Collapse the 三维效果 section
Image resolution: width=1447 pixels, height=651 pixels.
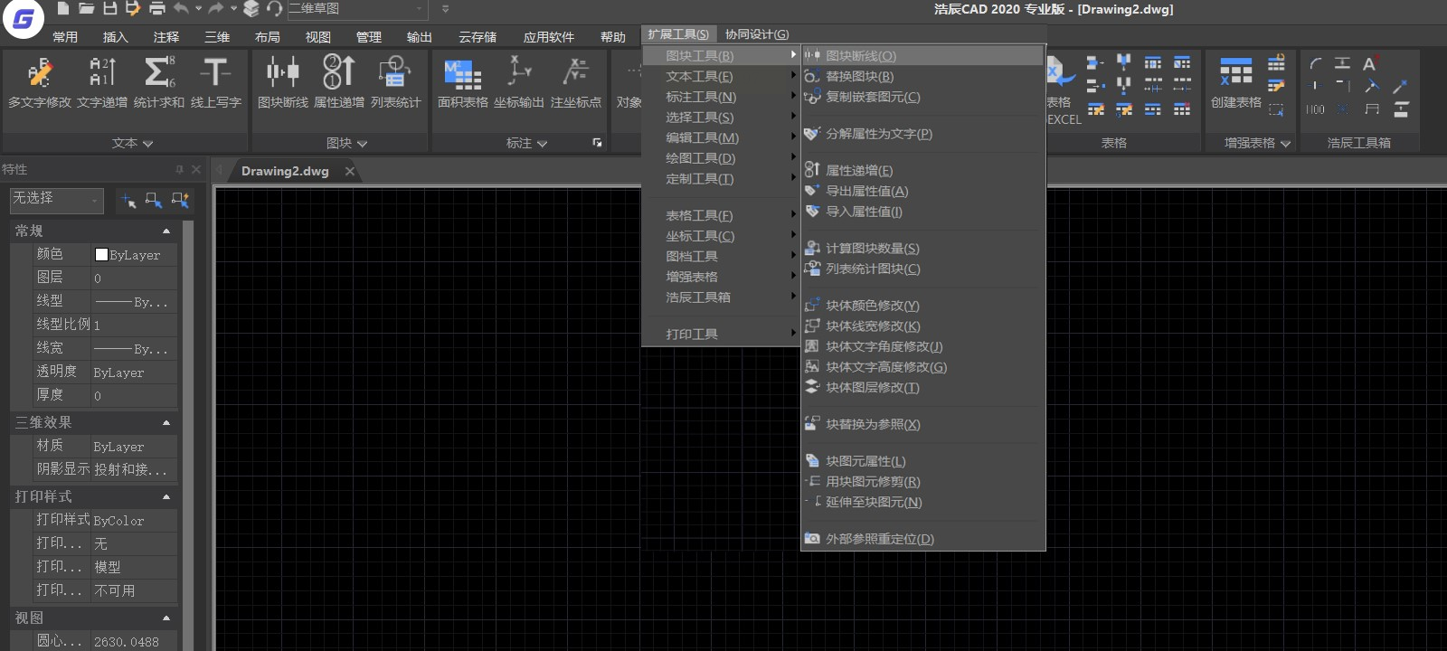[166, 423]
